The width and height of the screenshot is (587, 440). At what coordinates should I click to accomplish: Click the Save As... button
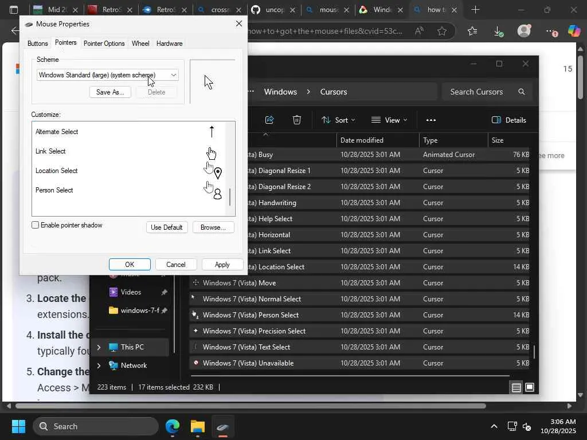pos(110,92)
